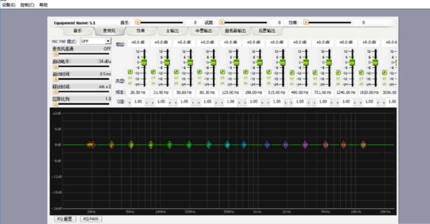430x224 pixels.
Task: Open the 帮助 menu
Action: (44, 5)
